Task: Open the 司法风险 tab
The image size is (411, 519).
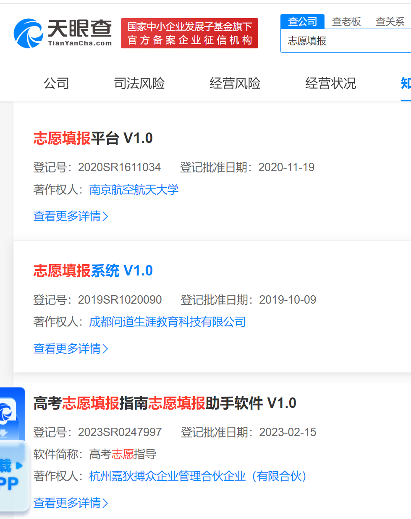Action: click(x=139, y=83)
